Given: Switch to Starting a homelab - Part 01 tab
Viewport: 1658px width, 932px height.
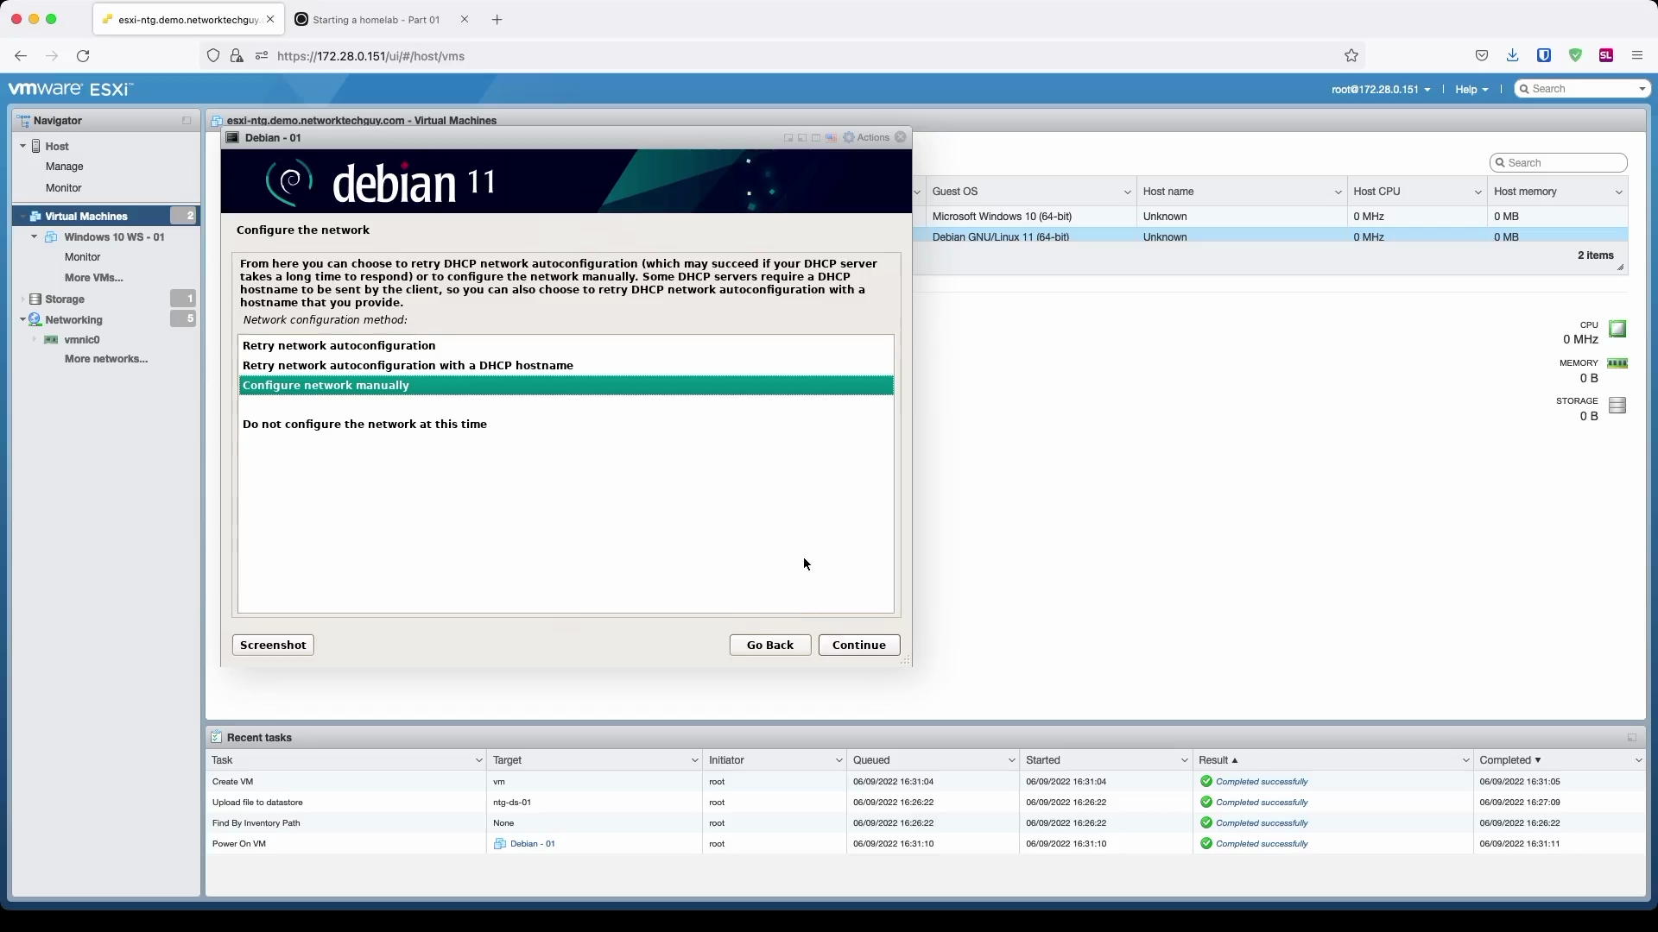Looking at the screenshot, I should click(x=377, y=19).
